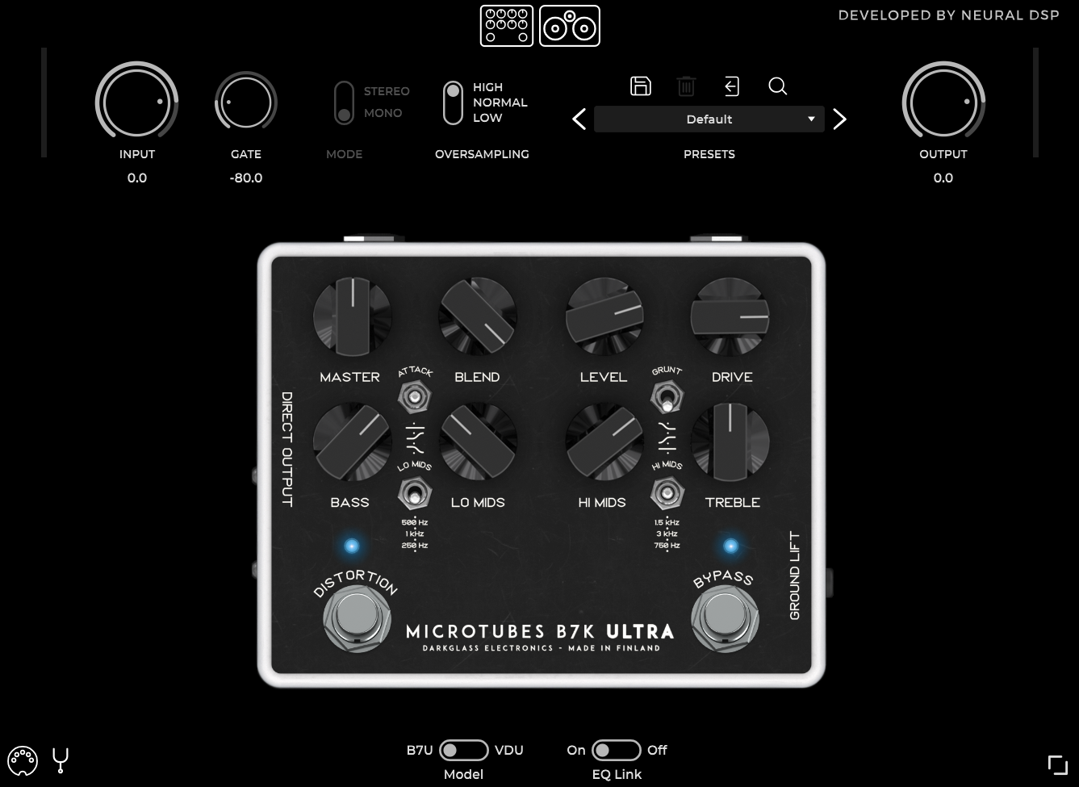Click the window resize corner icon
Viewport: 1079px width, 787px height.
tap(1058, 764)
